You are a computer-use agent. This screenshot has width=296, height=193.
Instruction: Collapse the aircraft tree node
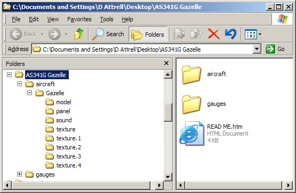click(19, 84)
